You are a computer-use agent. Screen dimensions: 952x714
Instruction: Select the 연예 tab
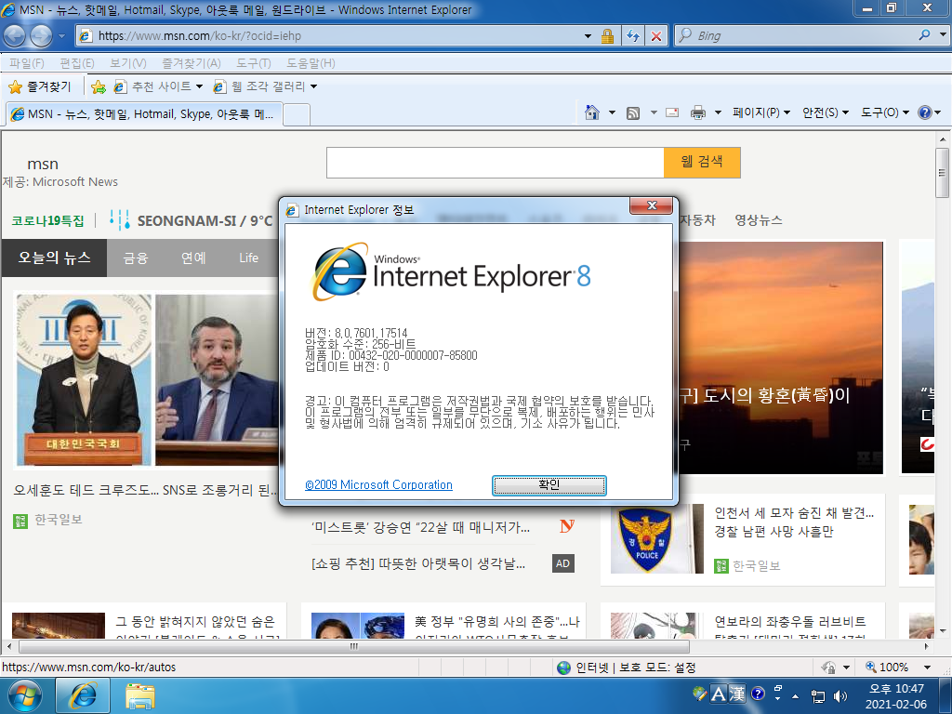coord(193,258)
